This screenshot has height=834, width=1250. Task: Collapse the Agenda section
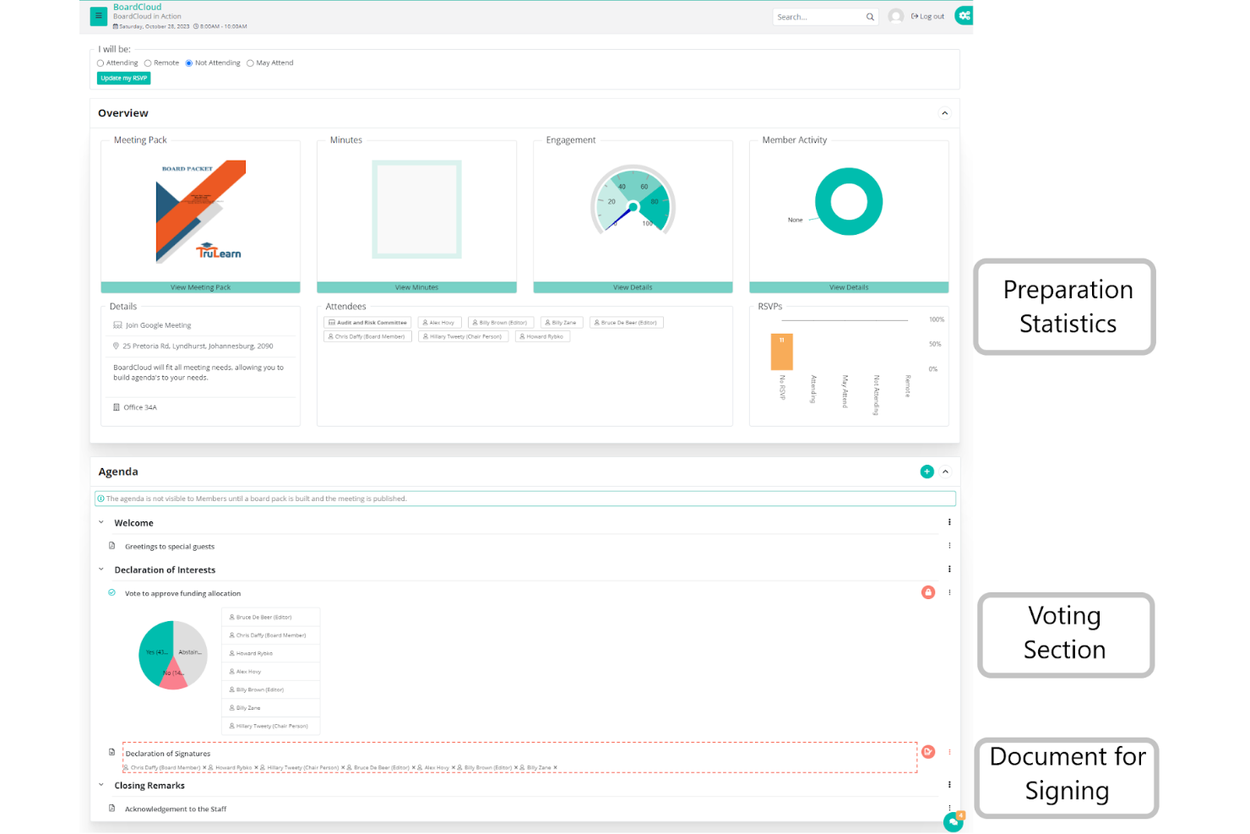point(946,472)
